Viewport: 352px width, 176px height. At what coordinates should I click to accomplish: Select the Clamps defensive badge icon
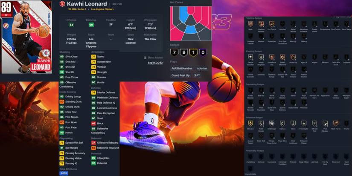click(282, 124)
